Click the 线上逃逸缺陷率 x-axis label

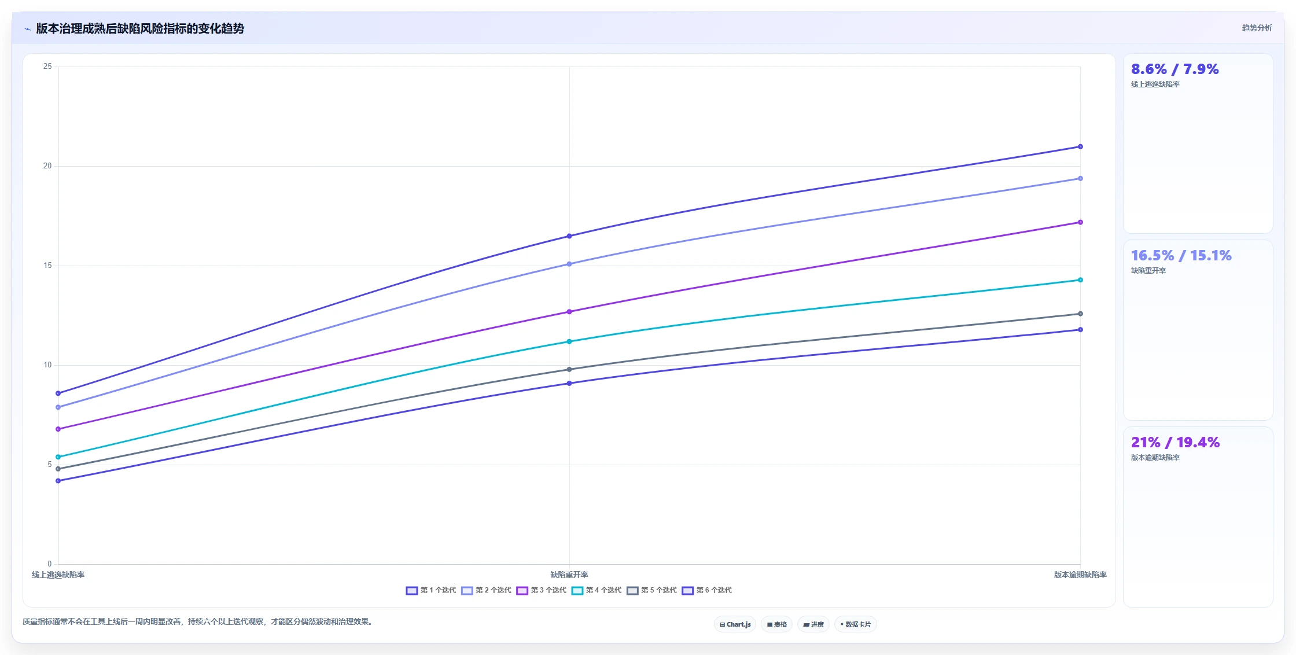coord(58,575)
